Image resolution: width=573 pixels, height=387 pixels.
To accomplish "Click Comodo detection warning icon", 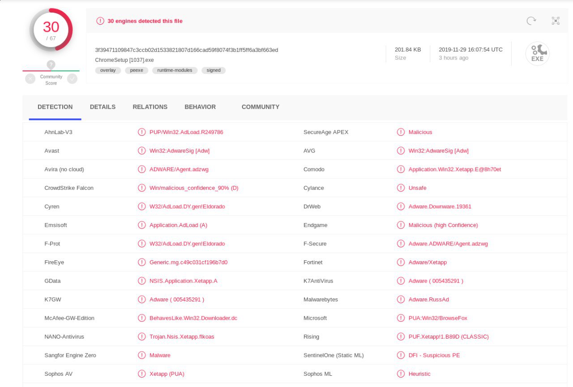I will (x=401, y=169).
